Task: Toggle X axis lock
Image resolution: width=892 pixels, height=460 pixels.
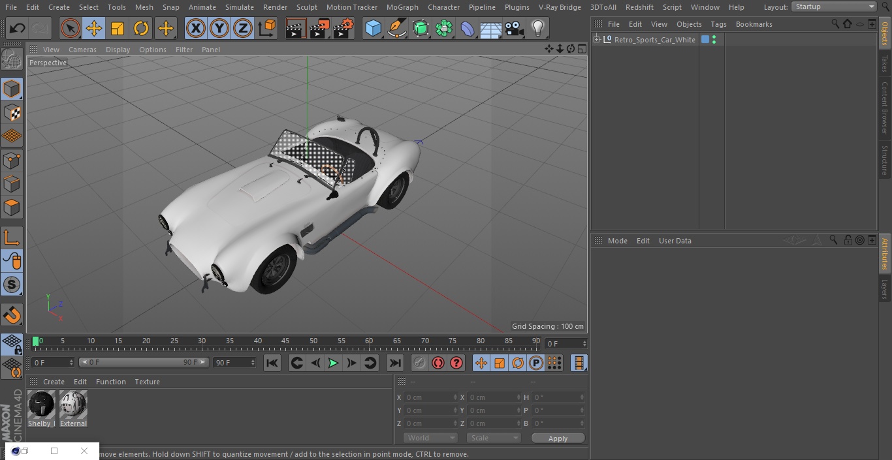Action: [196, 28]
